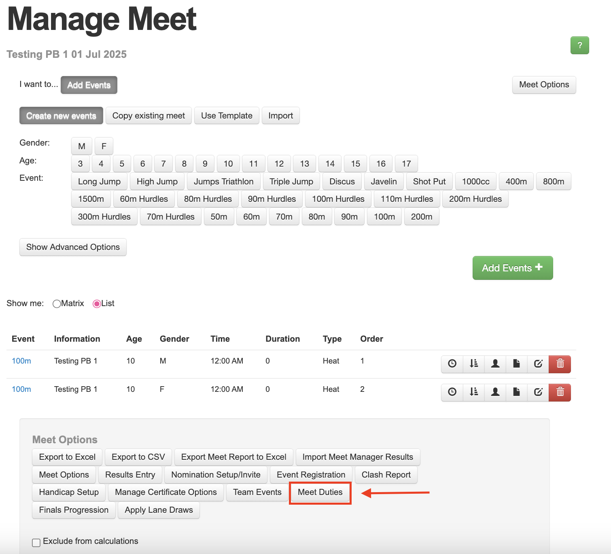Enable the Exclude from calculations checkbox
The image size is (611, 554).
pos(36,542)
